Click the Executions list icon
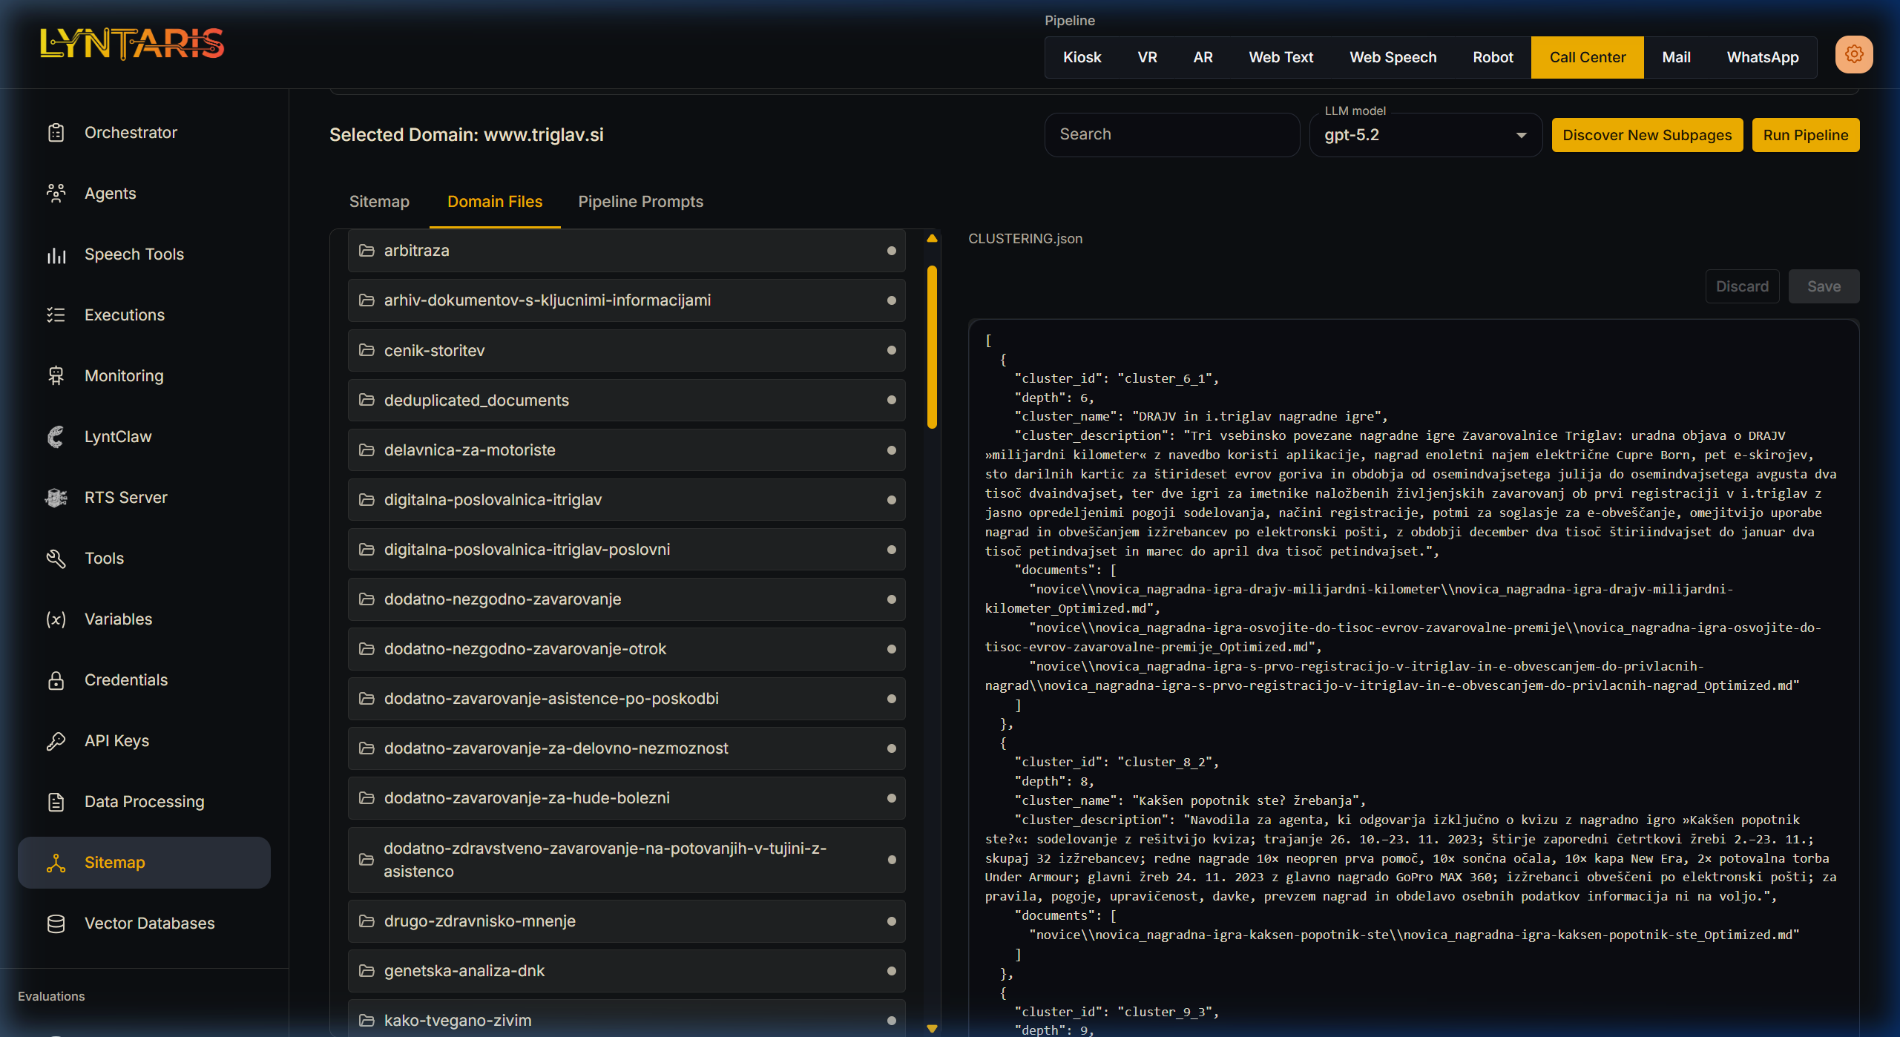This screenshot has width=1900, height=1037. point(56,315)
